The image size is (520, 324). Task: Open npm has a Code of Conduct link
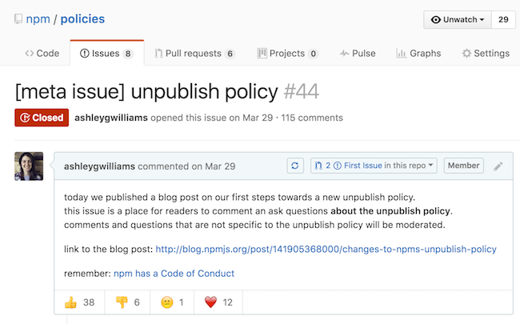(x=174, y=274)
